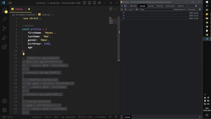This screenshot has height=119, width=211.
Task: Open Console settings gear
Action: click(x=200, y=10)
